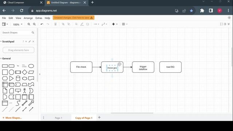Click the To Back icon
The height and width of the screenshot is (131, 233).
[69, 24]
